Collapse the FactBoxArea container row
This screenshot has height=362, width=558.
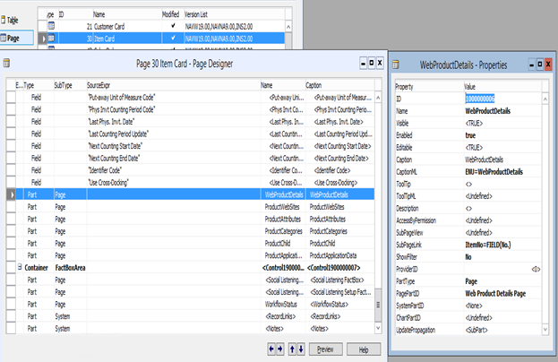20,267
